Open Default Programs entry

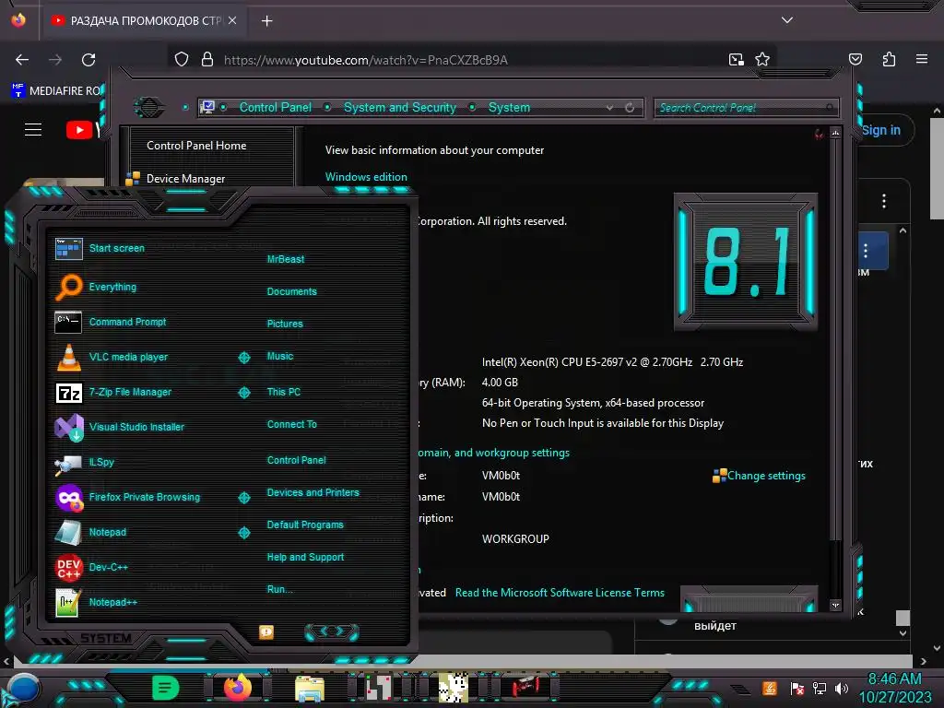pyautogui.click(x=305, y=525)
